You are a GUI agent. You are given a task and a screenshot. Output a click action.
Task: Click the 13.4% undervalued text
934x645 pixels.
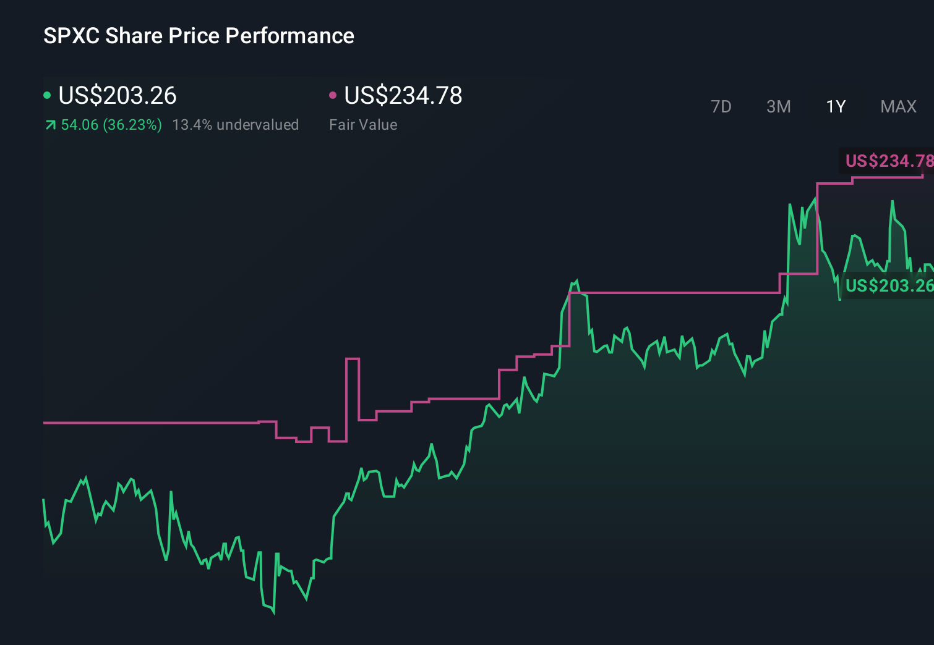pos(236,124)
